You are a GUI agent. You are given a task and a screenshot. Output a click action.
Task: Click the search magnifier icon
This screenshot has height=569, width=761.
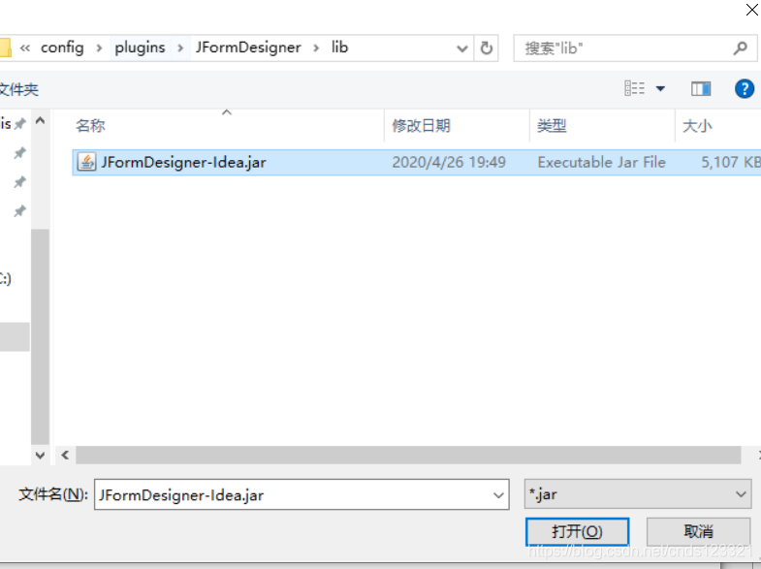click(740, 48)
